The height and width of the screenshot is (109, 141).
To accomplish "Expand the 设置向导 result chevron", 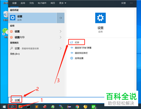I will (x=61, y=37).
